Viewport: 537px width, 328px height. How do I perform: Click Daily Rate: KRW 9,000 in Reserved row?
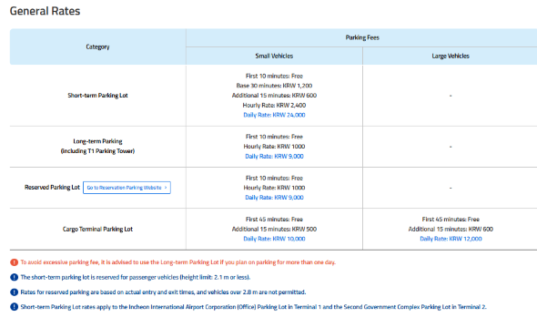pyautogui.click(x=274, y=198)
